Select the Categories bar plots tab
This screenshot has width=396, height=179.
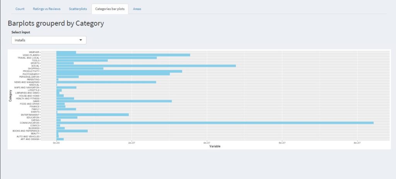pyautogui.click(x=110, y=9)
